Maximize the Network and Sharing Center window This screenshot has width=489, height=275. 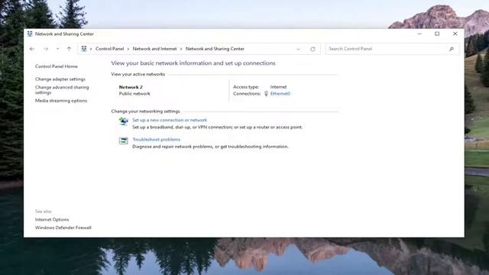[x=437, y=34]
